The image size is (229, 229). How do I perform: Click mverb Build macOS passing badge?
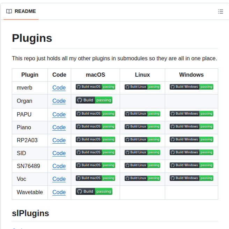96,87
